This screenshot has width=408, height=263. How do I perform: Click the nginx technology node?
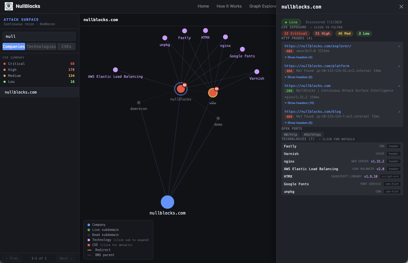tap(225, 37)
